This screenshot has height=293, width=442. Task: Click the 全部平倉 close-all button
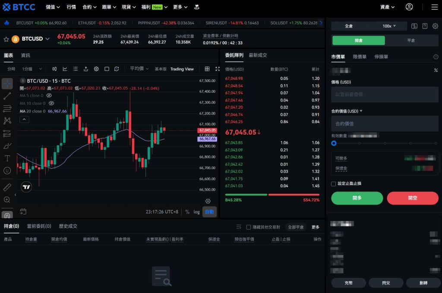[295, 227]
